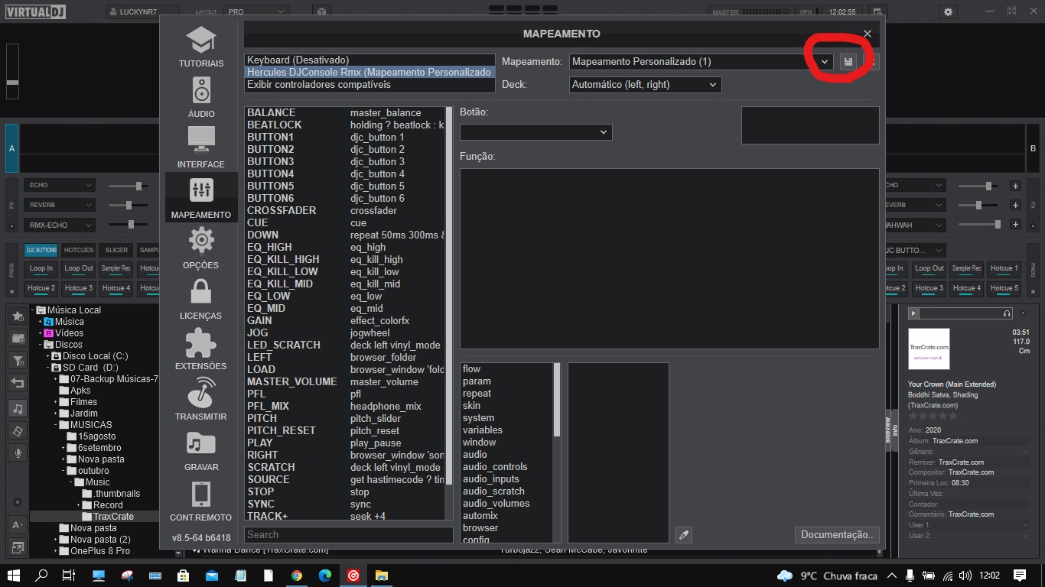This screenshot has height=587, width=1045.
Task: Enable right deck REVERB effect plus button
Action: pos(1015,205)
